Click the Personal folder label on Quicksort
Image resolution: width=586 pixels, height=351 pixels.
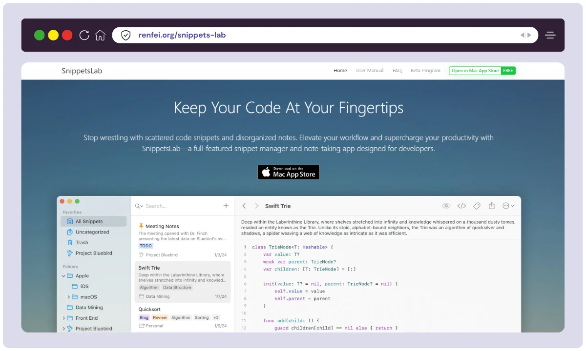point(154,326)
